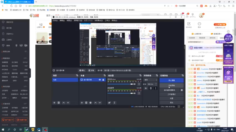236x132 pixels.
Task: Open virtual camera settings gear icon
Action: [x=182, y=90]
